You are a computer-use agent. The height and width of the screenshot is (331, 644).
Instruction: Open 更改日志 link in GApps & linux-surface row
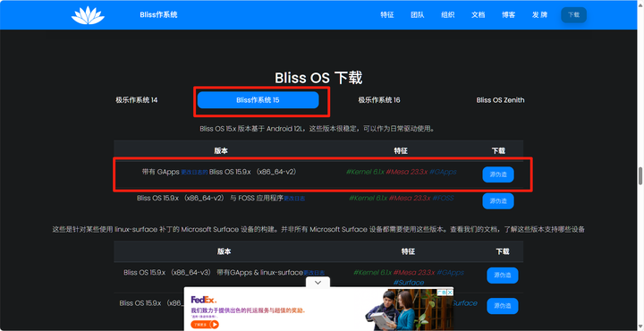[x=314, y=273]
